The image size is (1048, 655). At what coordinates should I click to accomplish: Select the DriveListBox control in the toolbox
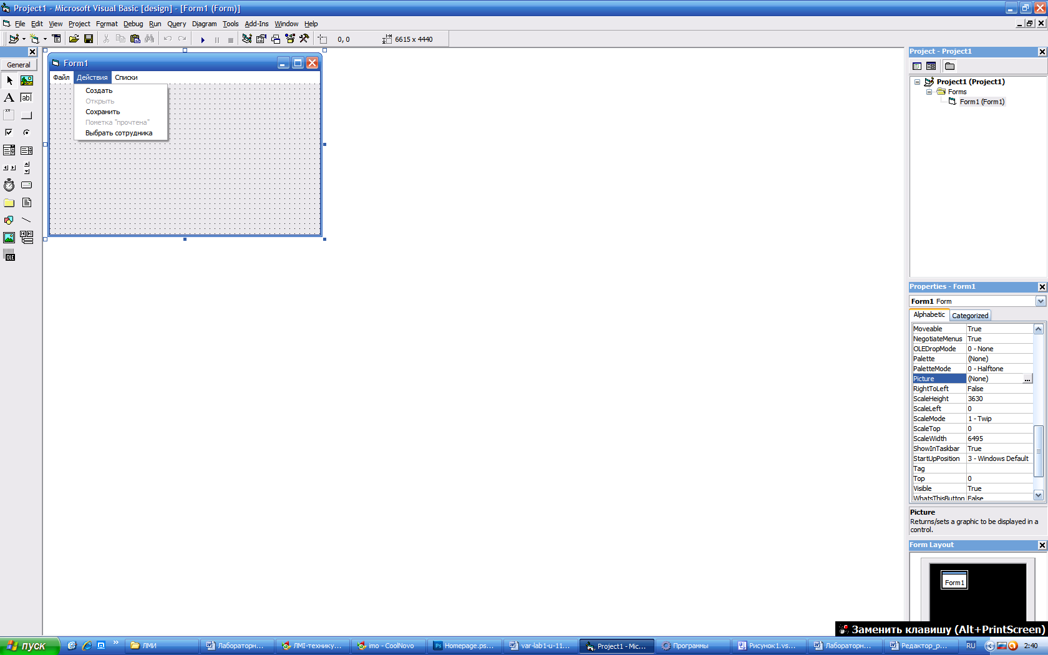click(27, 185)
